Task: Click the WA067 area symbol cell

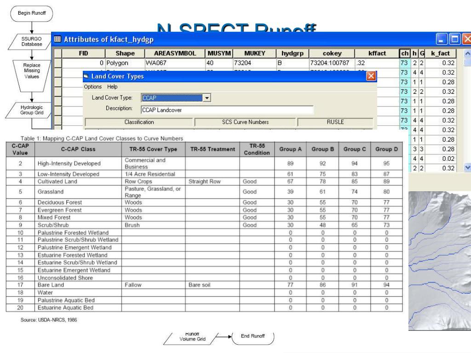Action: click(x=175, y=63)
